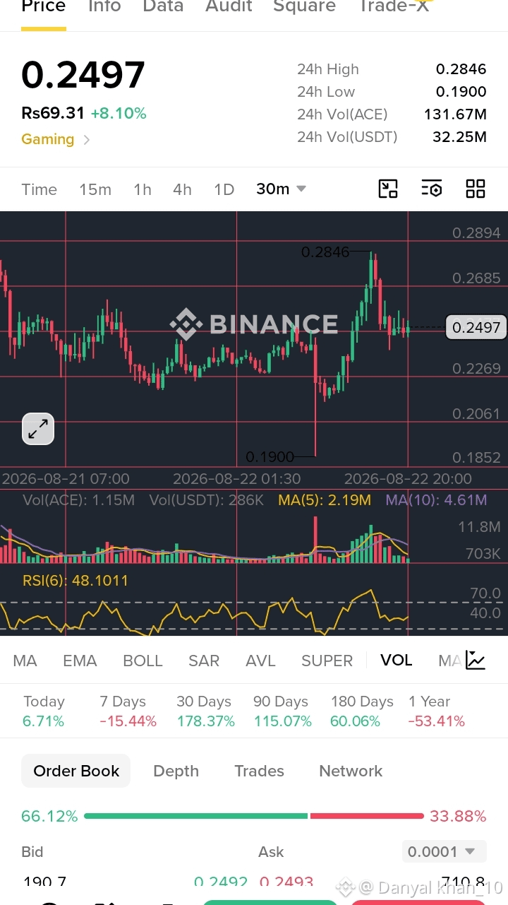Click the MA(5): 2.19M label

[x=325, y=500]
